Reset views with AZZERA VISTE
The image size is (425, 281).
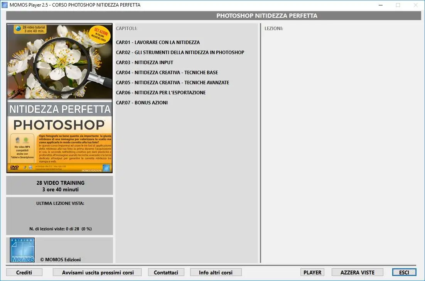(358, 272)
